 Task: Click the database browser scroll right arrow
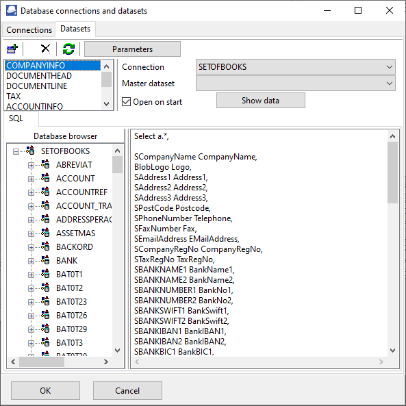pyautogui.click(x=105, y=362)
